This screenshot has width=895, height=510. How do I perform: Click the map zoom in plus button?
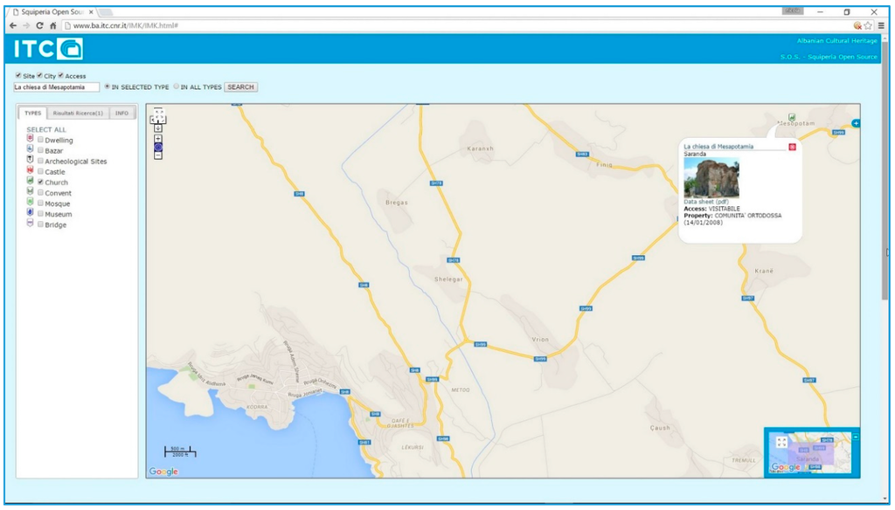(x=158, y=138)
